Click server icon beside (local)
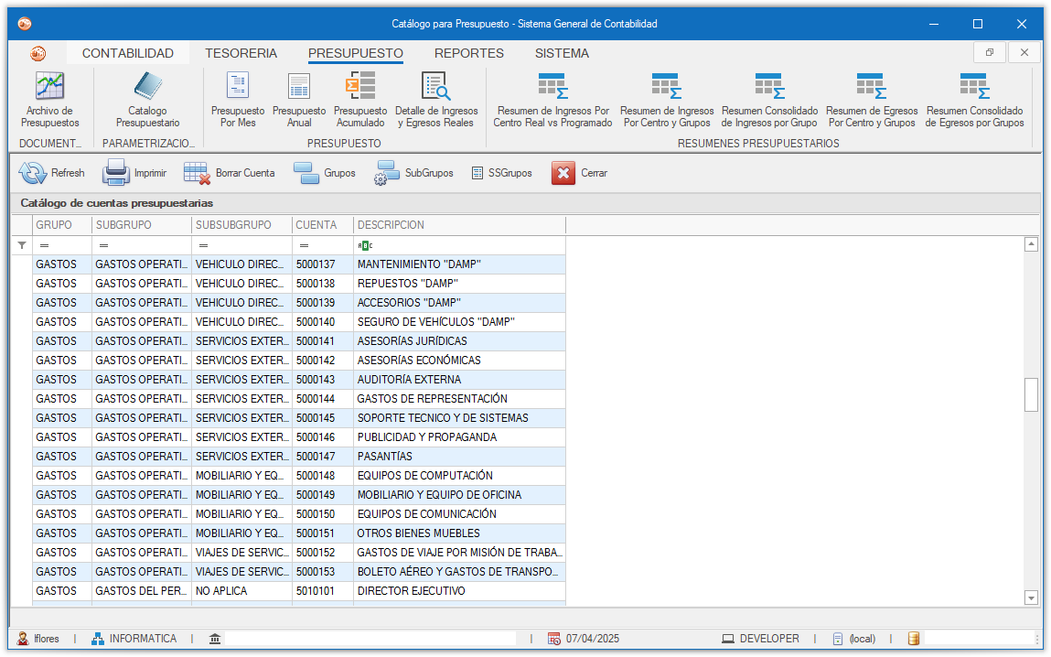The image size is (1051, 657). [838, 638]
